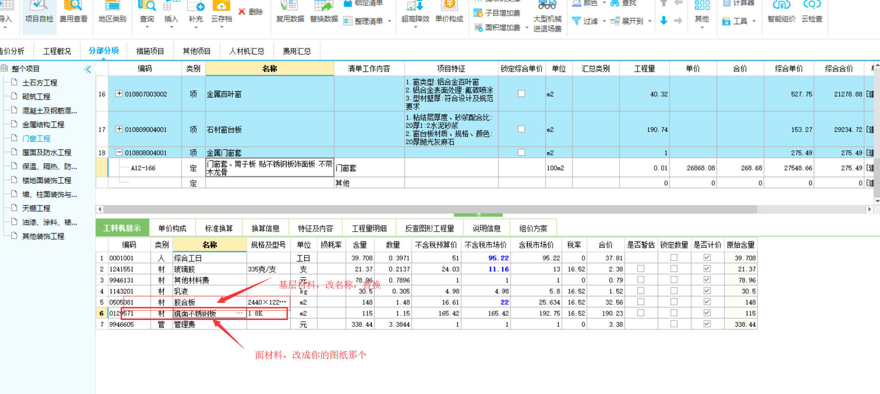Click the green splitter handle above lower panel

pos(478,215)
